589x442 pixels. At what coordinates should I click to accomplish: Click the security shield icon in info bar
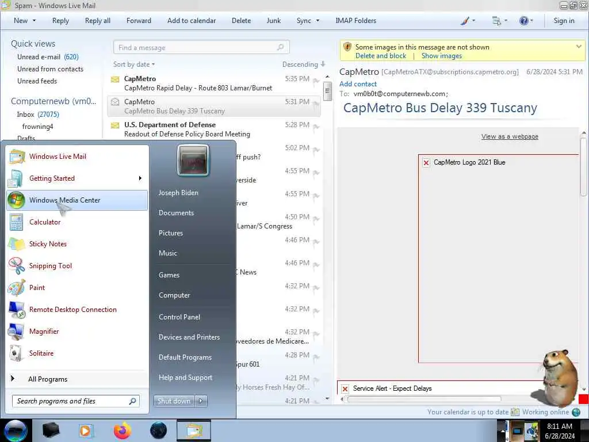[347, 47]
